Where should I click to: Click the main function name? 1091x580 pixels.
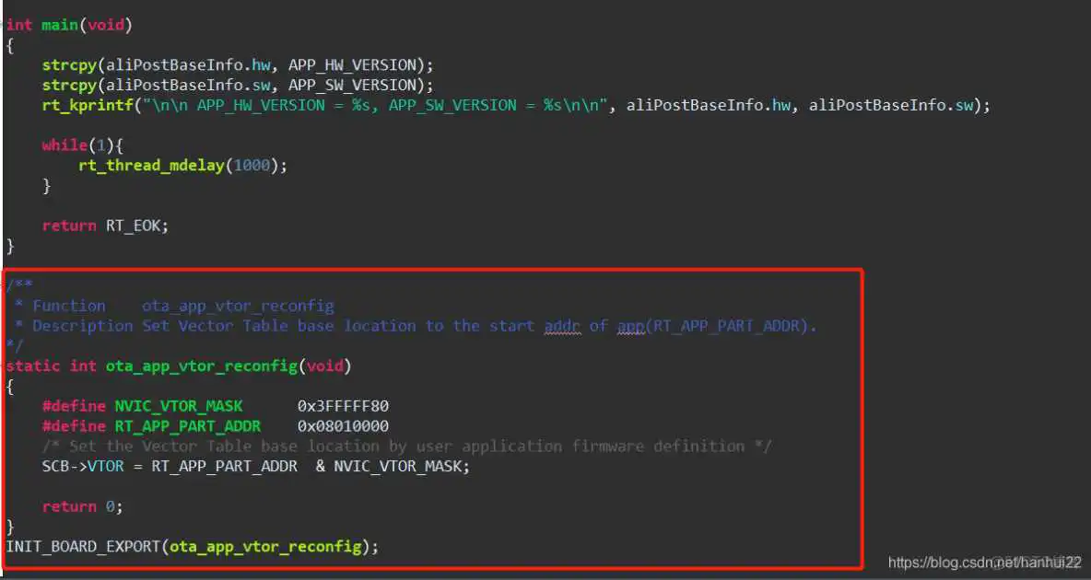(x=60, y=25)
